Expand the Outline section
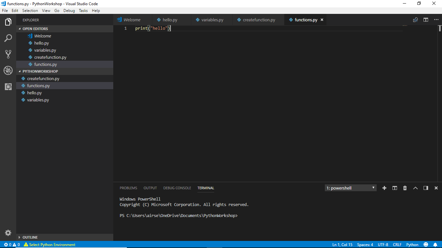This screenshot has width=442, height=248. pyautogui.click(x=65, y=237)
